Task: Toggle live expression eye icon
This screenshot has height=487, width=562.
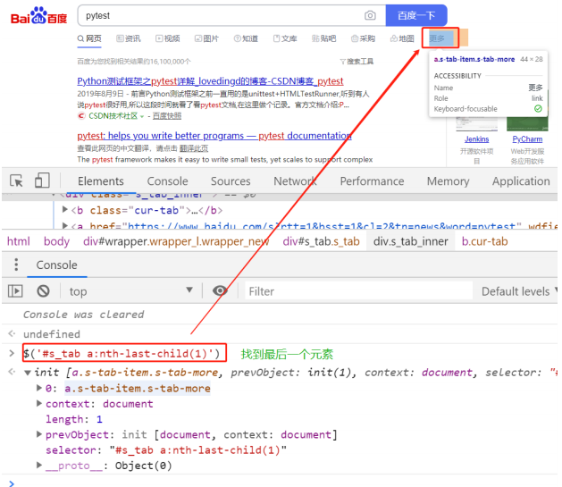Action: pyautogui.click(x=220, y=290)
